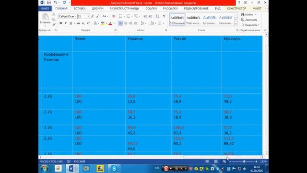Collapse the ribbon with the caret arrow
Screen dimensions: 307x173
(x=265, y=30)
